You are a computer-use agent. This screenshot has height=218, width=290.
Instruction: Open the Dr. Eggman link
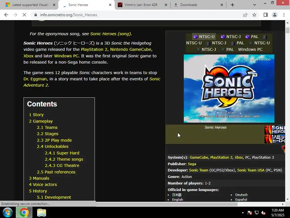pyautogui.click(x=35, y=79)
